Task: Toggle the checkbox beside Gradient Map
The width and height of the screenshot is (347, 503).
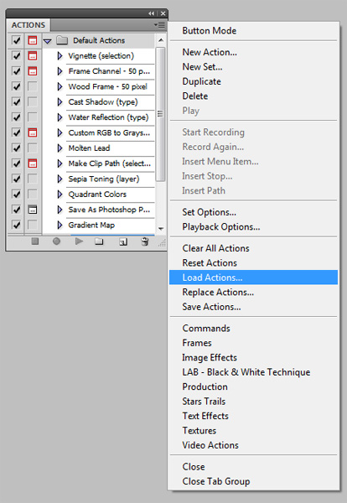Action: pos(16,225)
